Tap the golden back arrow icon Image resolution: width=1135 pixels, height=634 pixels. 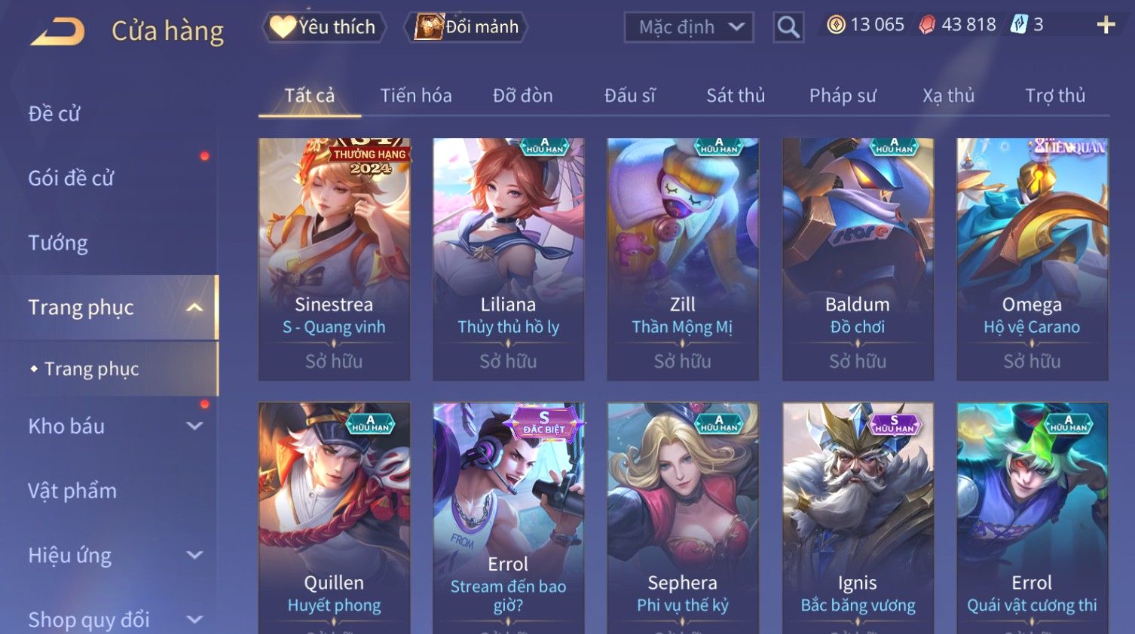coord(57,32)
